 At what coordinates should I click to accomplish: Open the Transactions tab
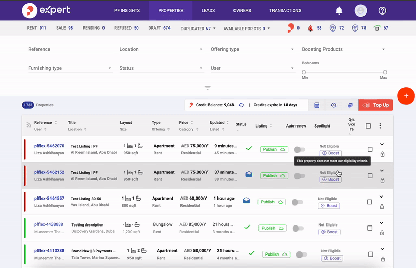coord(285,10)
